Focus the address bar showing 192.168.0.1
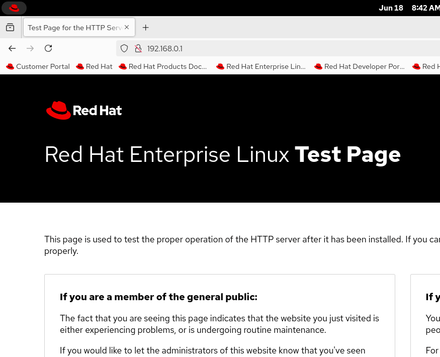The image size is (440, 357). tap(278, 49)
